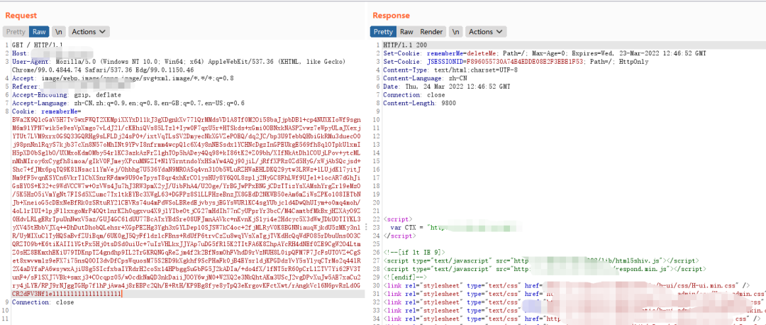Select the Pretty tab in Response panel
Screen dimensions: 766x325
[x=383, y=32]
